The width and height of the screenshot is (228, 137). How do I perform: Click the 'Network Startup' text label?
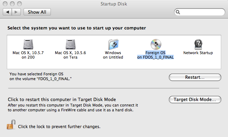click(x=198, y=53)
